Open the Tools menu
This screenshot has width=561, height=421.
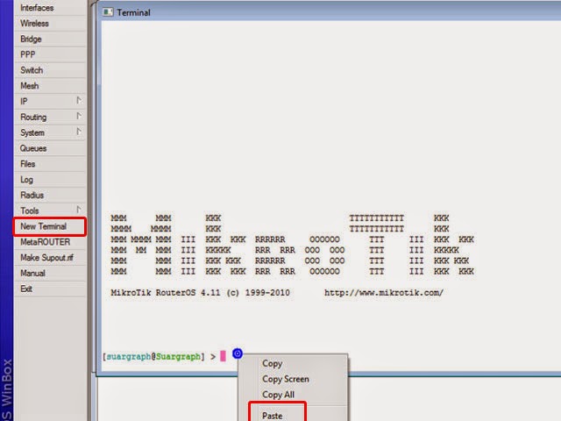point(50,210)
